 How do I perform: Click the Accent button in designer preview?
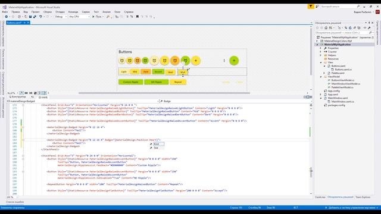click(x=158, y=72)
